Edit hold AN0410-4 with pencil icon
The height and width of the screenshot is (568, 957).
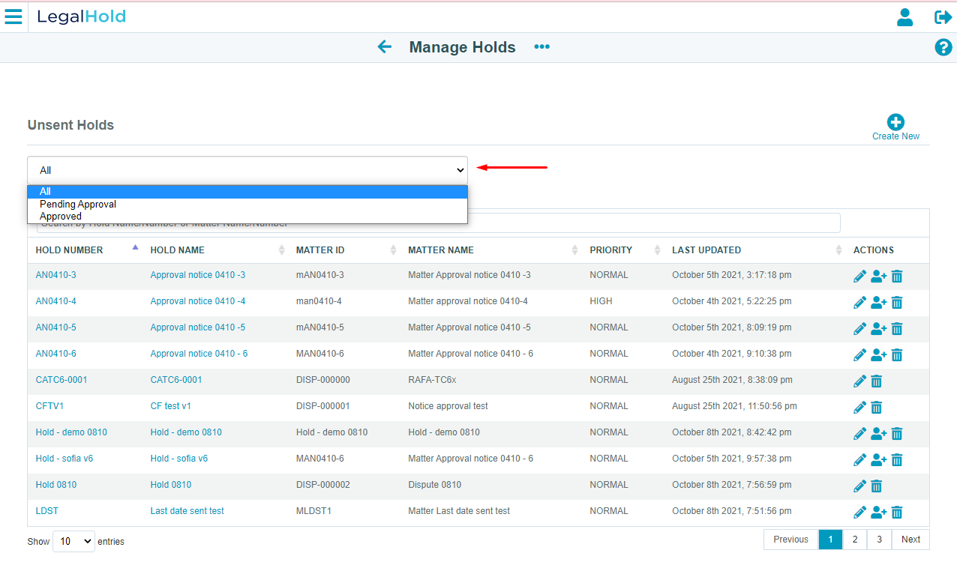click(859, 303)
